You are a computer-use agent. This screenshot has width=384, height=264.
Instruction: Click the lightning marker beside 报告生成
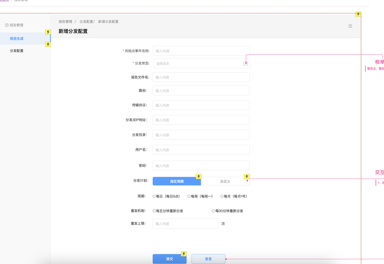tap(48, 32)
